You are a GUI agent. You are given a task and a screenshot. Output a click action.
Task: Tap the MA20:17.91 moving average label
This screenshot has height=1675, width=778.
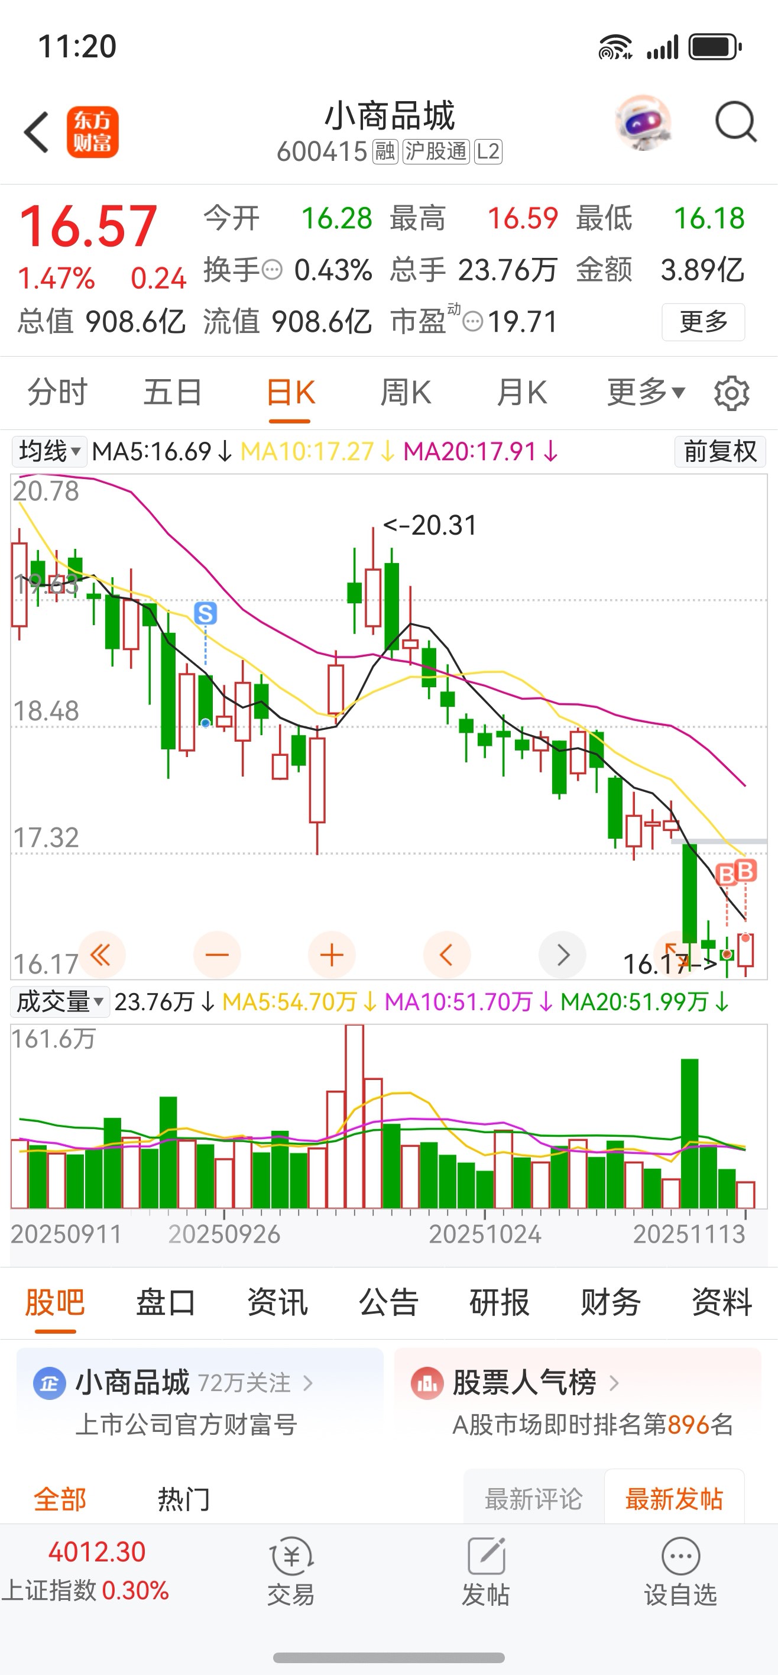point(480,451)
